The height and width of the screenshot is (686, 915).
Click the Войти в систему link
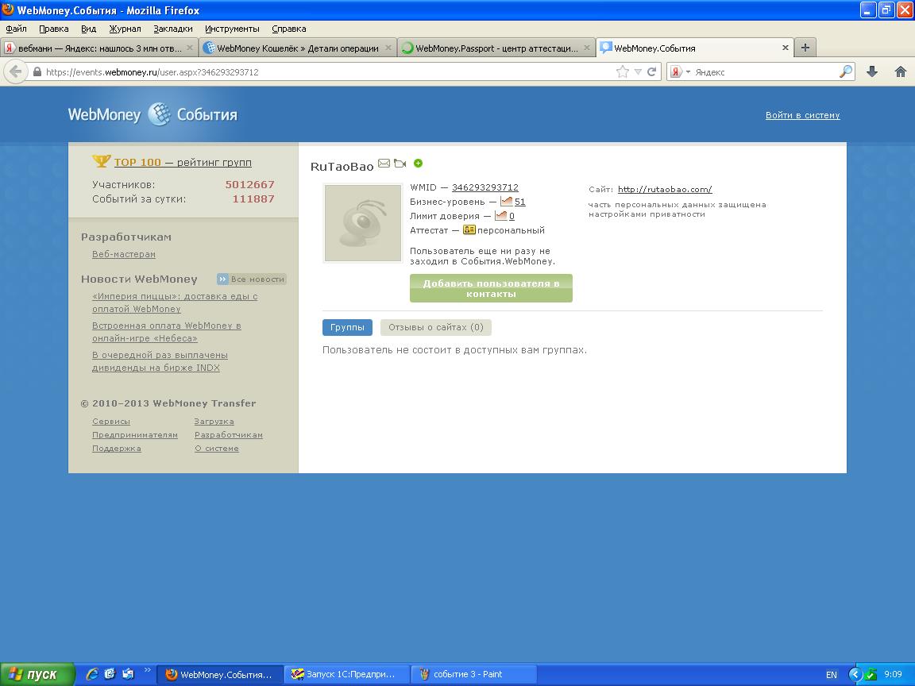802,115
